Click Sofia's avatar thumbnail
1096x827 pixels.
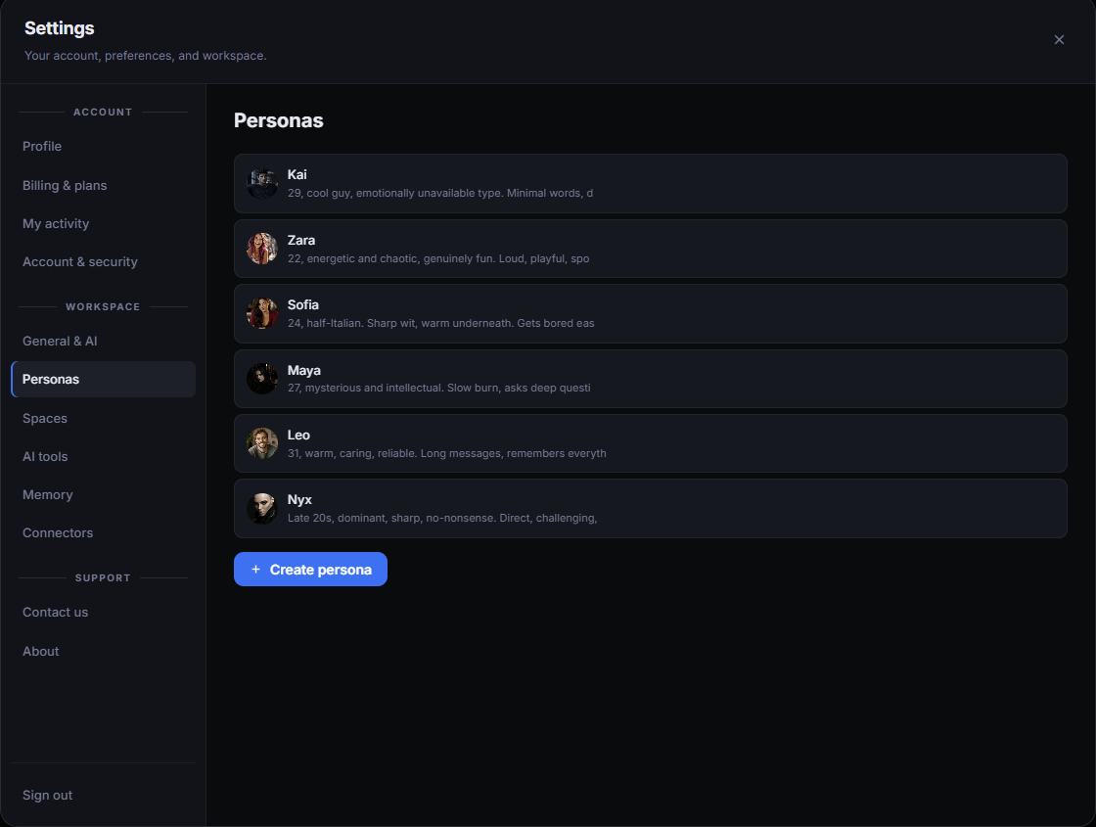click(262, 314)
